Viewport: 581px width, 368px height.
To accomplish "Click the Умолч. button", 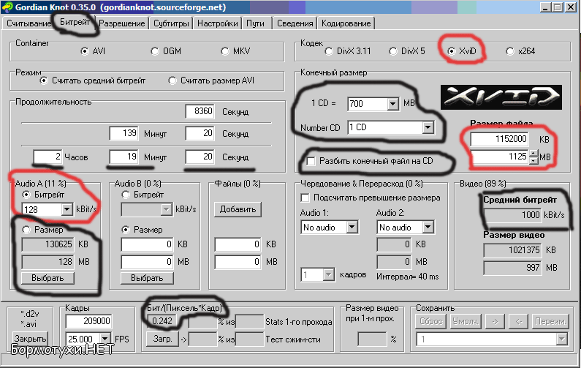I will [x=464, y=321].
